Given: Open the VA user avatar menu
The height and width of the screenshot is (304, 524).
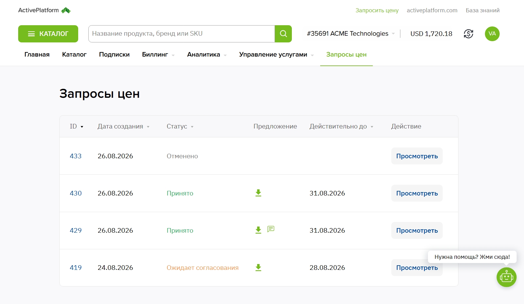Looking at the screenshot, I should (x=492, y=34).
